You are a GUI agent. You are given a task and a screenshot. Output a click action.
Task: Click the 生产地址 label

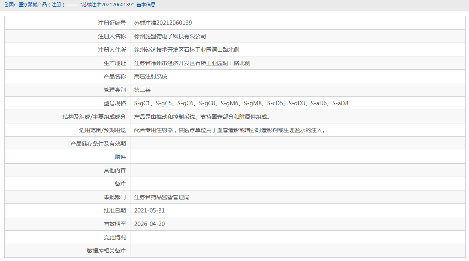coord(115,63)
